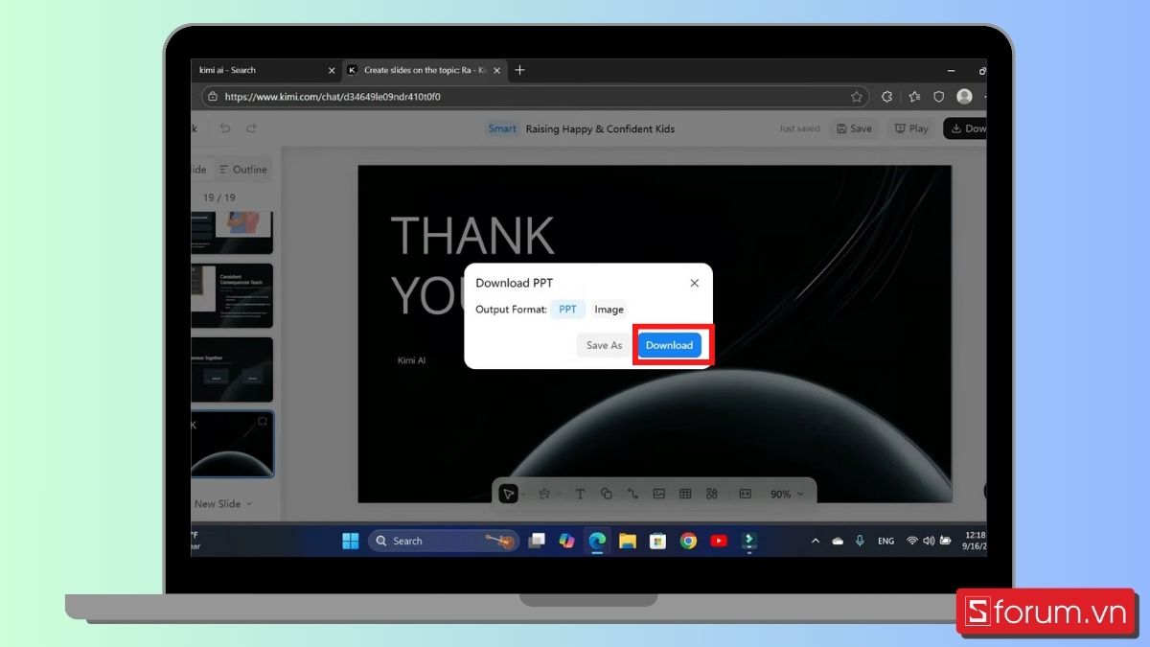1150x647 pixels.
Task: Open the shape style tool
Action: tap(544, 494)
